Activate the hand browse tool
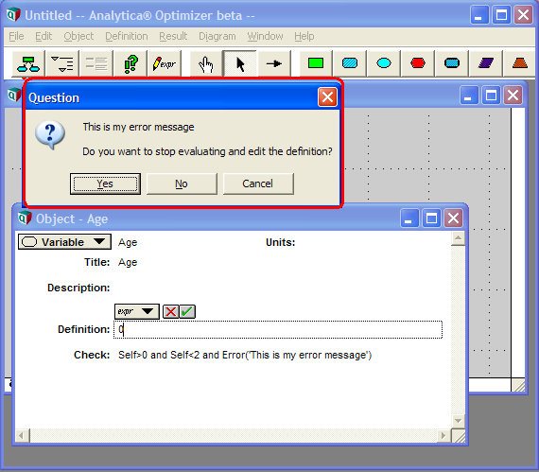 coord(206,63)
